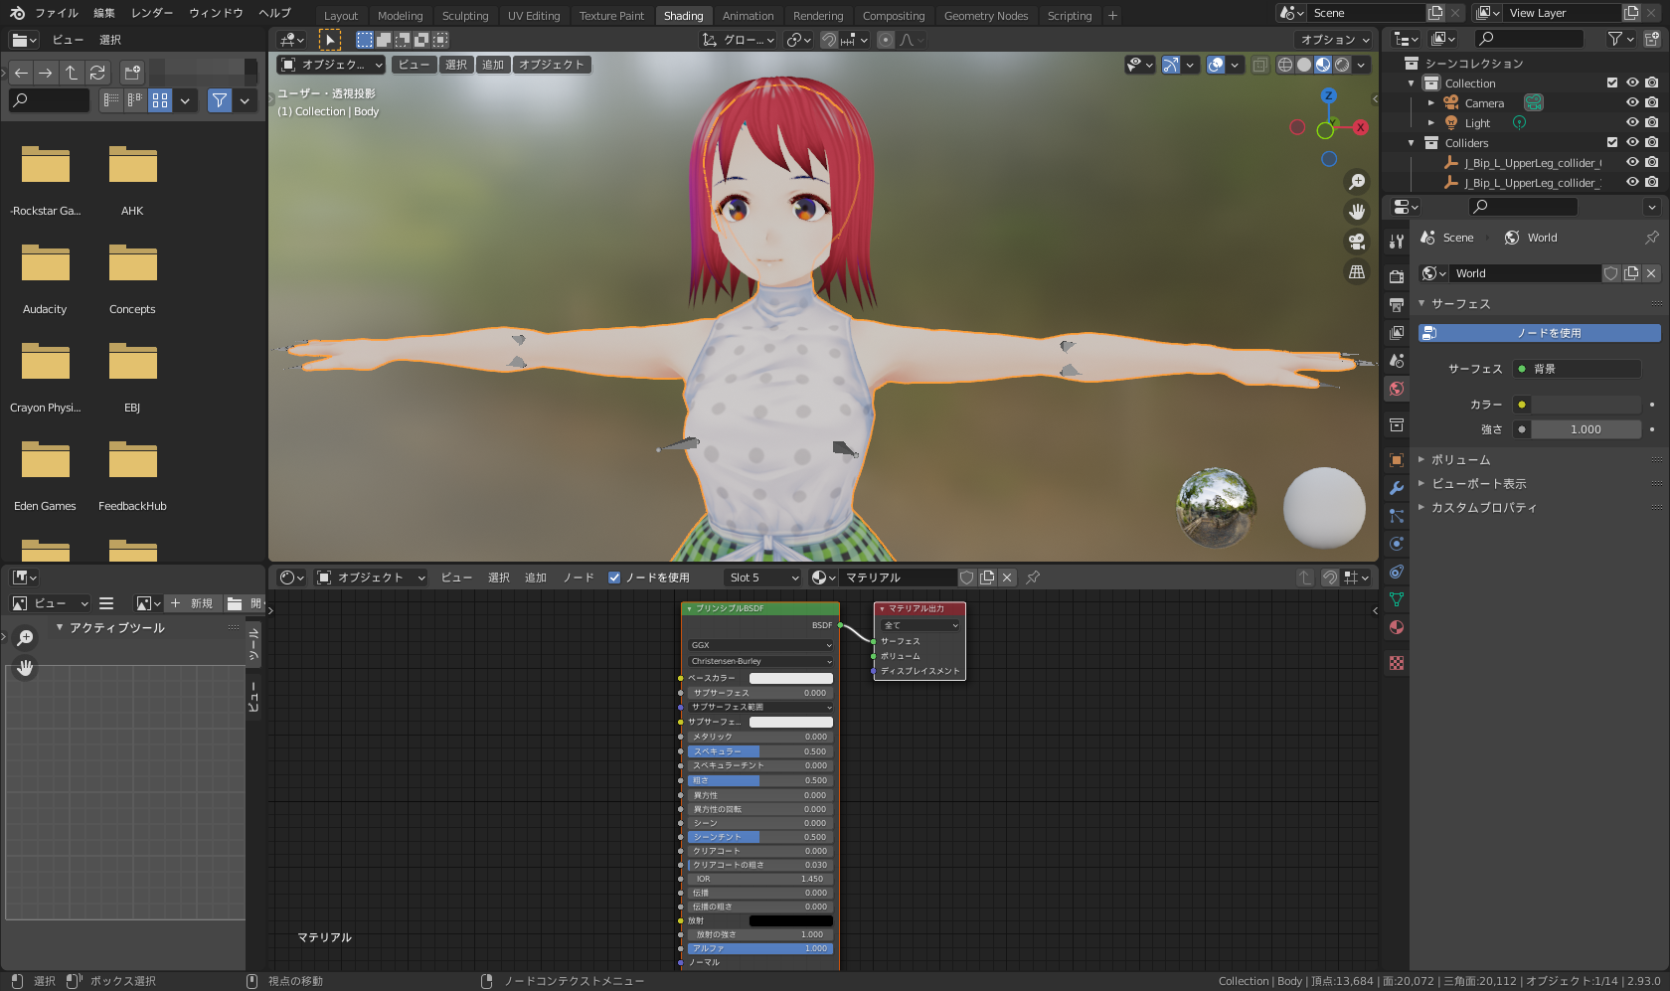Viewport: 1670px width, 991px height.
Task: Uncheck the node editor ノードを使用 checkbox
Action: coord(614,578)
